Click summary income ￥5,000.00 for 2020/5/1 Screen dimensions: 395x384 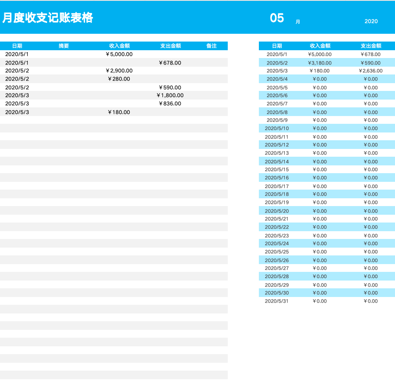point(320,55)
